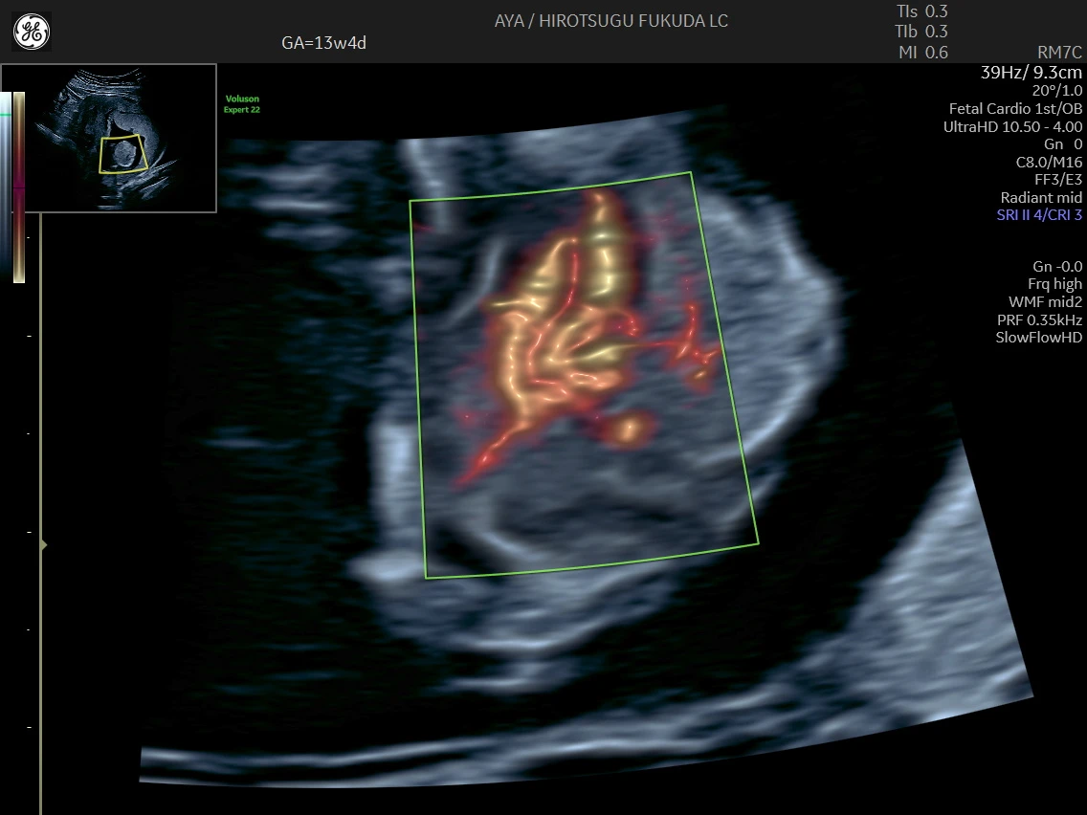Click the WMF mid2 wall filter setting
Image resolution: width=1087 pixels, height=815 pixels.
[x=1044, y=301]
